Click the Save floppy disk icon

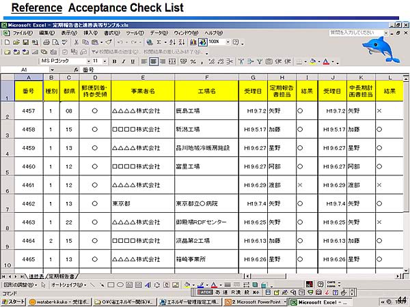(25, 42)
